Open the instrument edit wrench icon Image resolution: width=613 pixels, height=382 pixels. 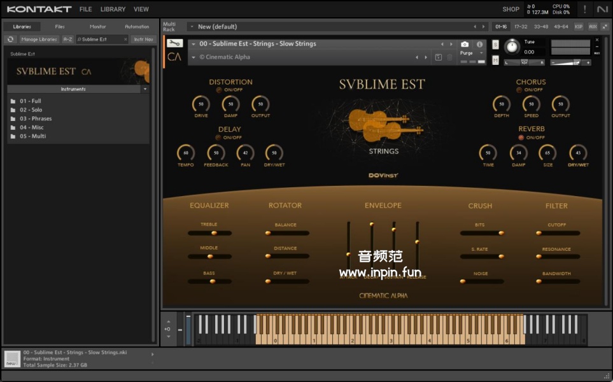coord(174,43)
